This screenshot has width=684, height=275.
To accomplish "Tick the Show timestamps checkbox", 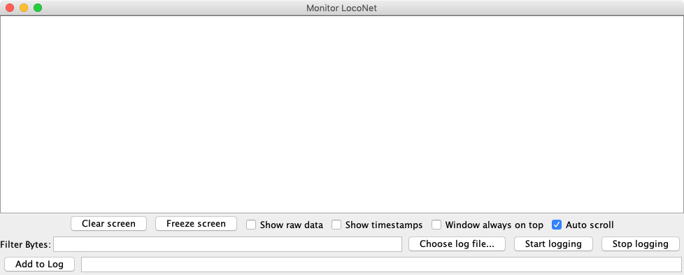I will (x=336, y=225).
